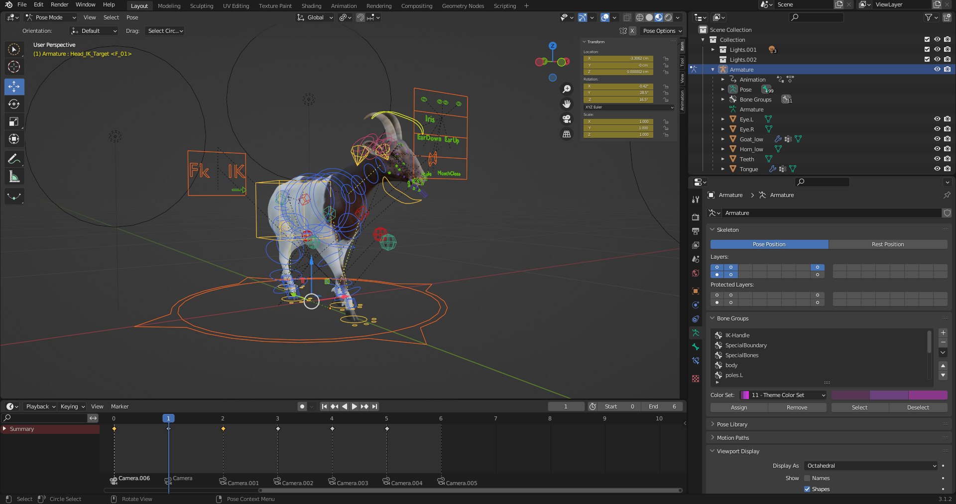Open Select Circle drag dropdown
Screen dimensions: 956x504
165,31
